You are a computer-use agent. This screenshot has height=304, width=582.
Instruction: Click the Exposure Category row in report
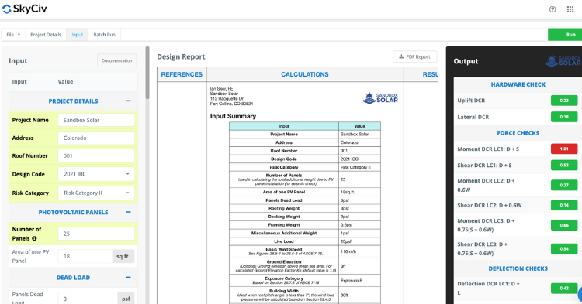(305, 280)
